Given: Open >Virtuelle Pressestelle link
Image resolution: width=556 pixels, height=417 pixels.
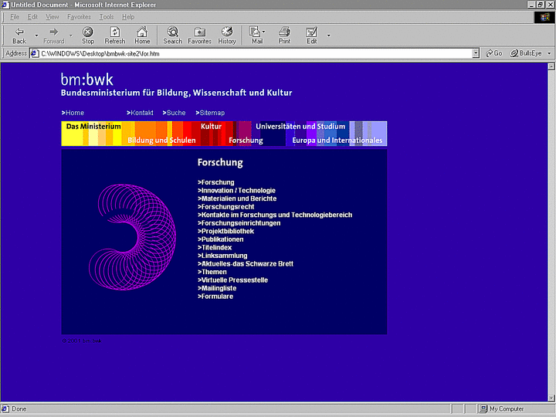Looking at the screenshot, I should click(232, 280).
